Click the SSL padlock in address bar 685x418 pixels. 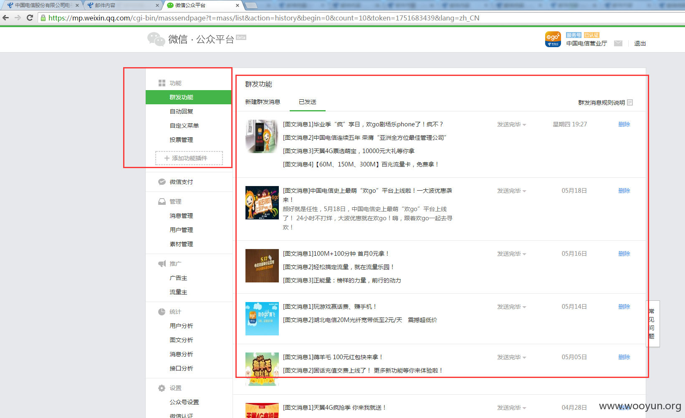(43, 18)
